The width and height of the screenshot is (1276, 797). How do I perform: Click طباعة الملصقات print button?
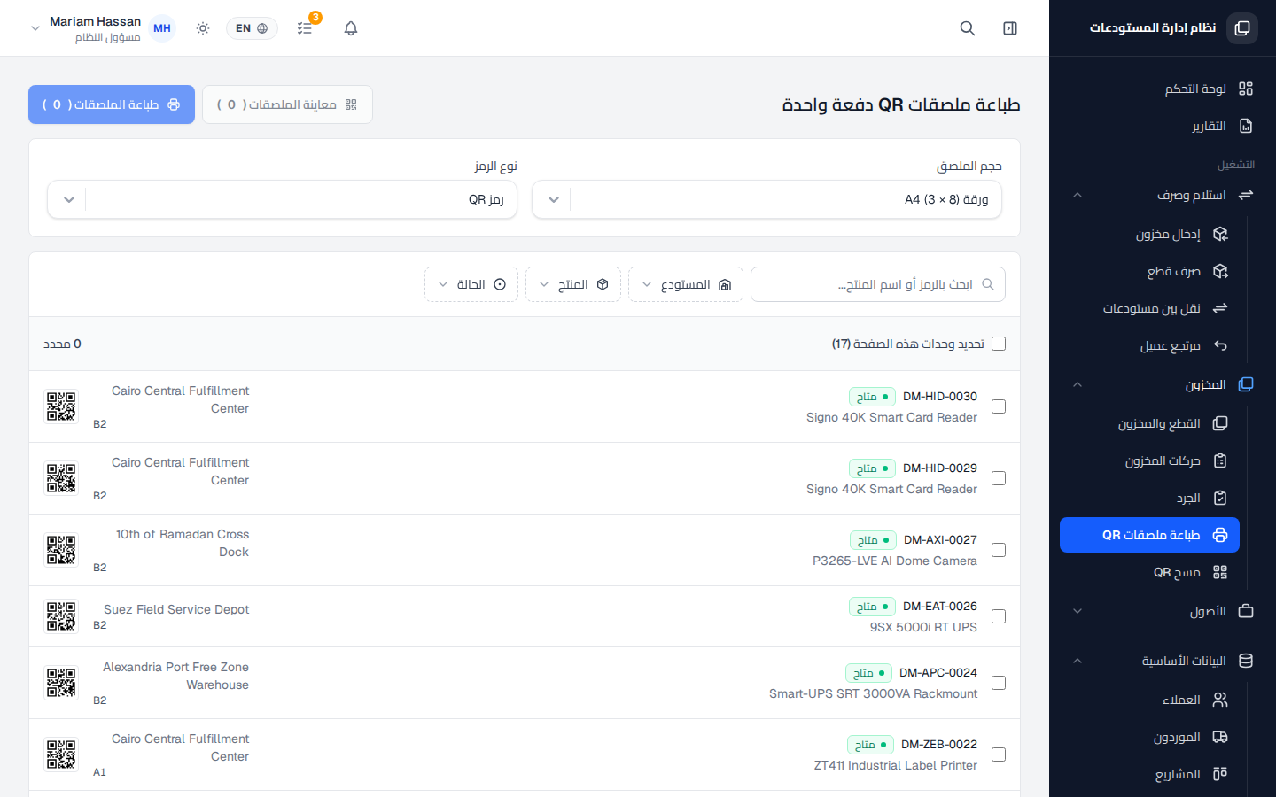(x=112, y=104)
